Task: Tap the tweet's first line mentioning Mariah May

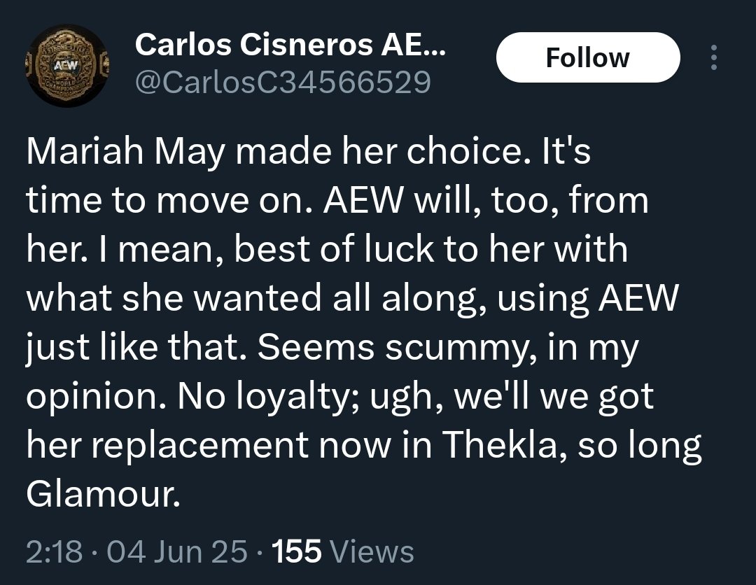Action: click(309, 151)
